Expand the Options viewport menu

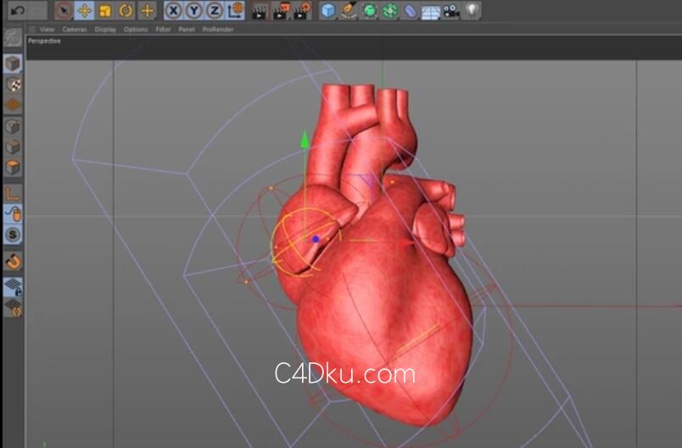pos(136,29)
